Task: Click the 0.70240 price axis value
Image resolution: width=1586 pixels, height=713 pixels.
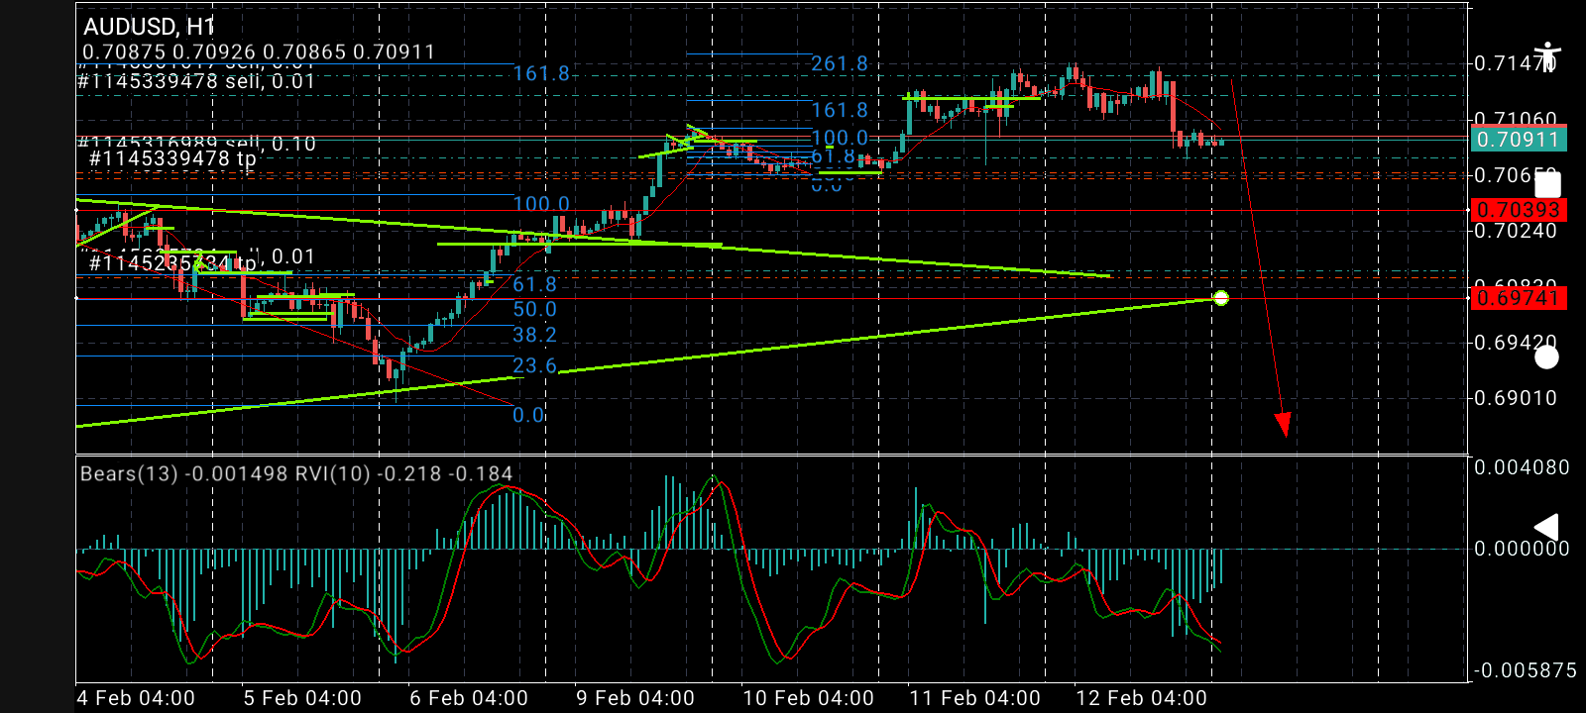Action: 1517,231
